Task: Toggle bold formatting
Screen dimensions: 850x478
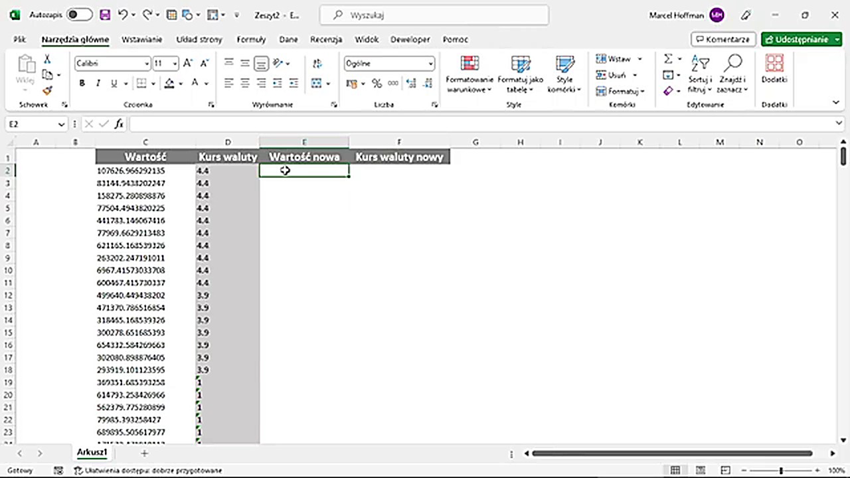Action: tap(82, 84)
